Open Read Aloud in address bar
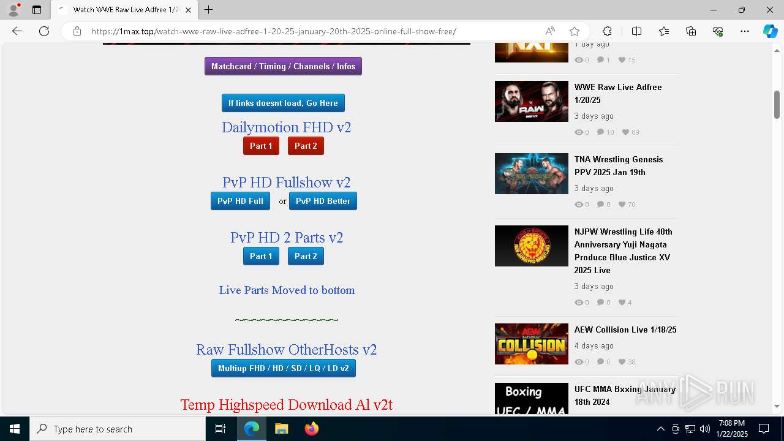Image resolution: width=784 pixels, height=441 pixels. (550, 31)
